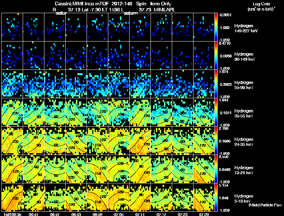Click the 0.1071 colorbar value
The width and height of the screenshot is (284, 216).
[225, 113]
